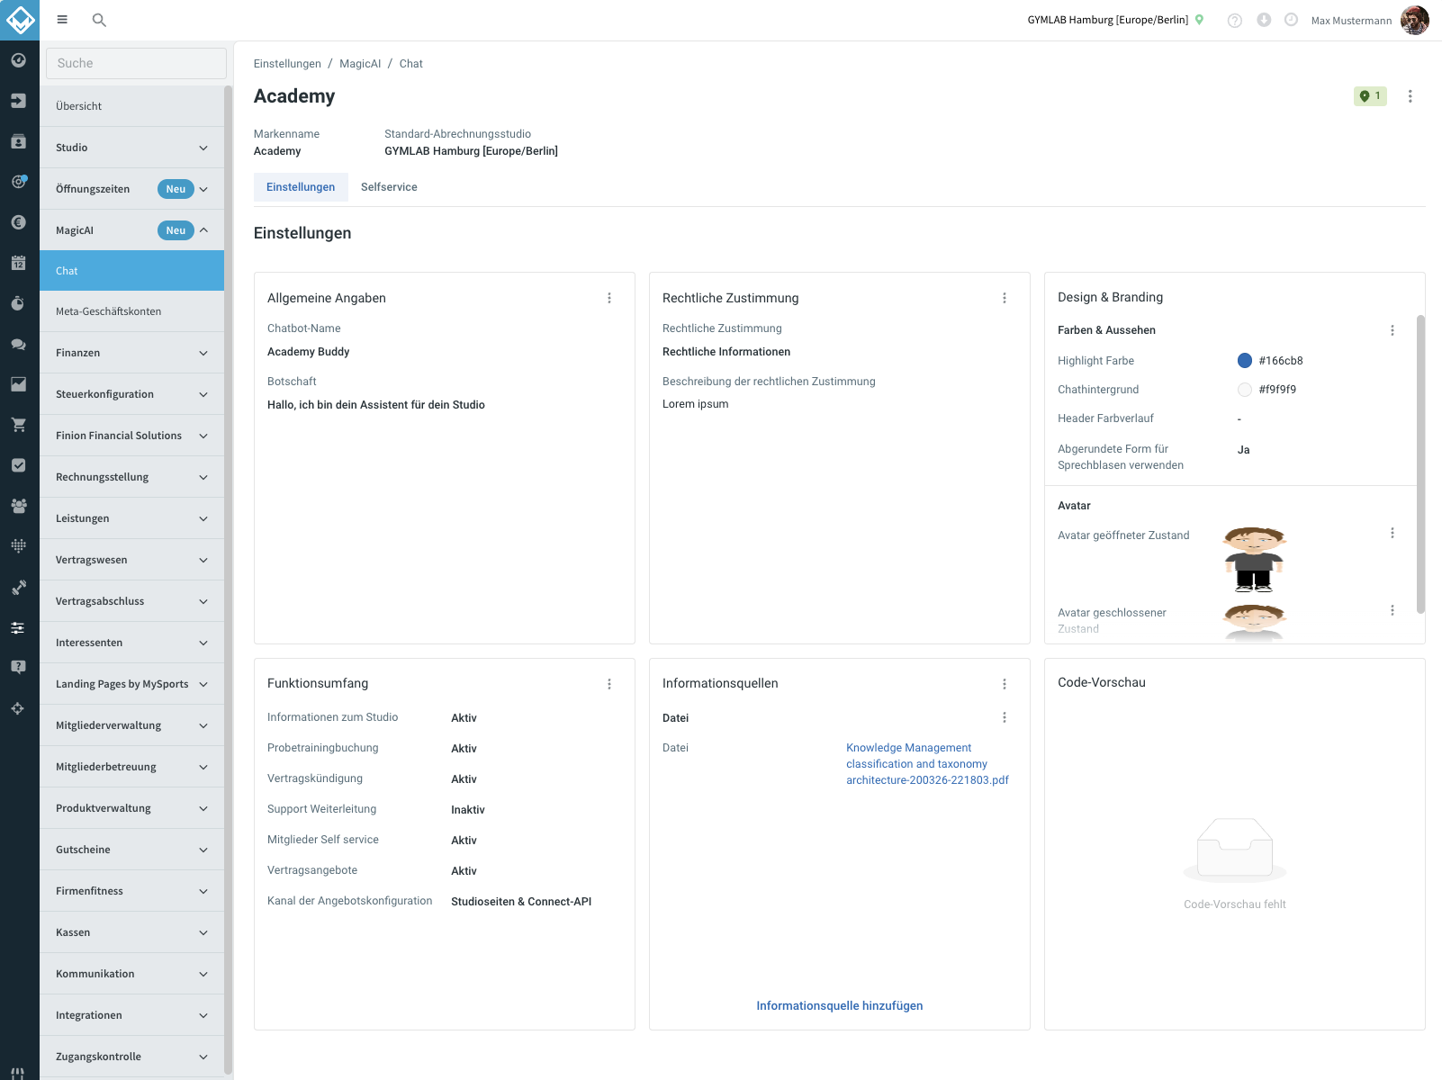Open Farben & Aussehen options menu

(x=1392, y=330)
